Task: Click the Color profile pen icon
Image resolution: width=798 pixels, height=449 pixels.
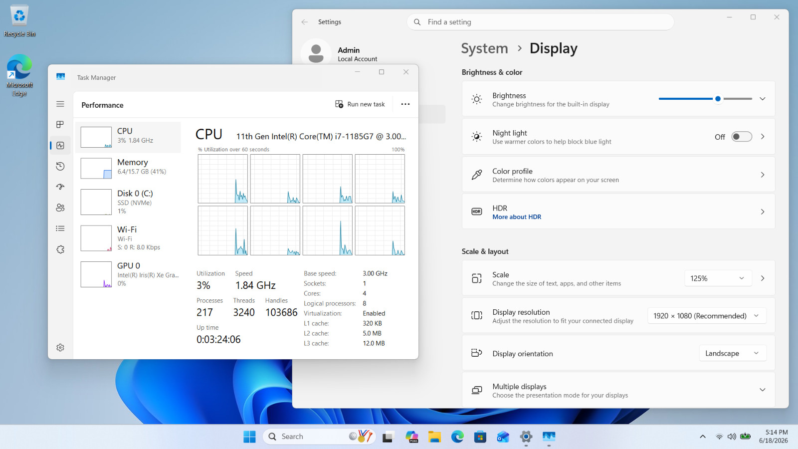Action: point(477,175)
